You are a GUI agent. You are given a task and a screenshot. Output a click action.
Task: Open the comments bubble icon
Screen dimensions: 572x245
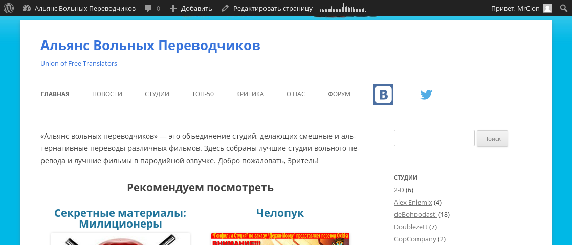tap(148, 8)
